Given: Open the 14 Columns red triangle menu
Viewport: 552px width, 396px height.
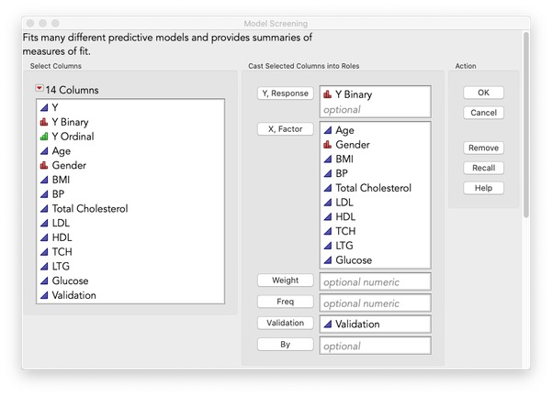Looking at the screenshot, I should coord(39,89).
